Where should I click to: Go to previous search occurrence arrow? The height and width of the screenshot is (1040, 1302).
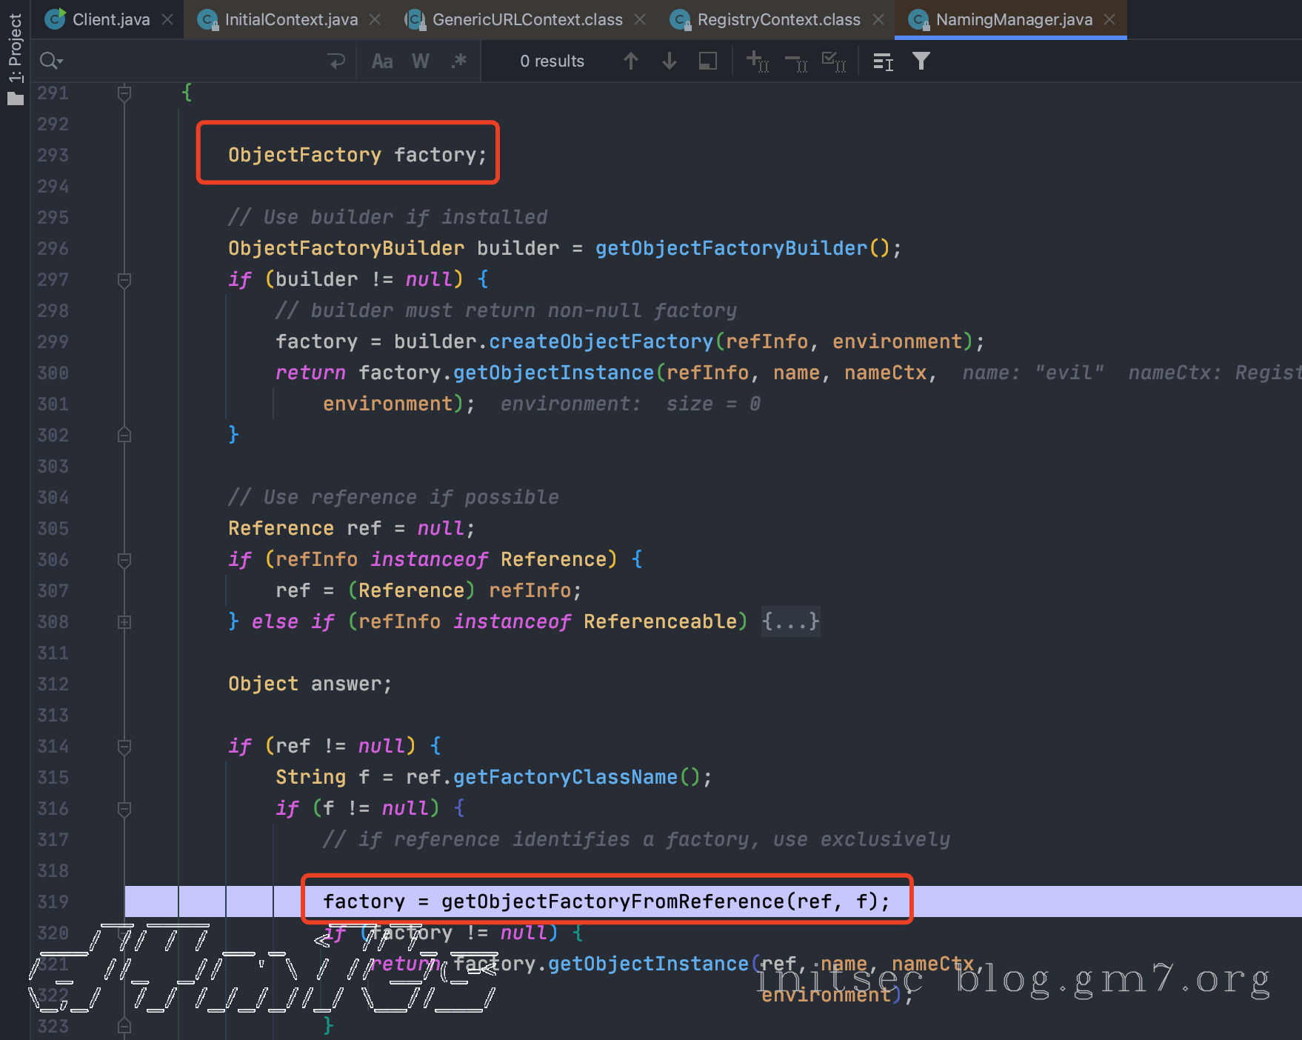click(x=630, y=61)
